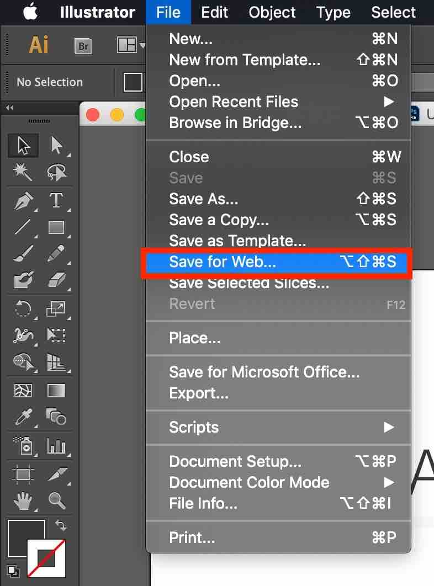The height and width of the screenshot is (586, 434).
Task: Collapse the tools panel with double arrows
Action: click(x=10, y=108)
